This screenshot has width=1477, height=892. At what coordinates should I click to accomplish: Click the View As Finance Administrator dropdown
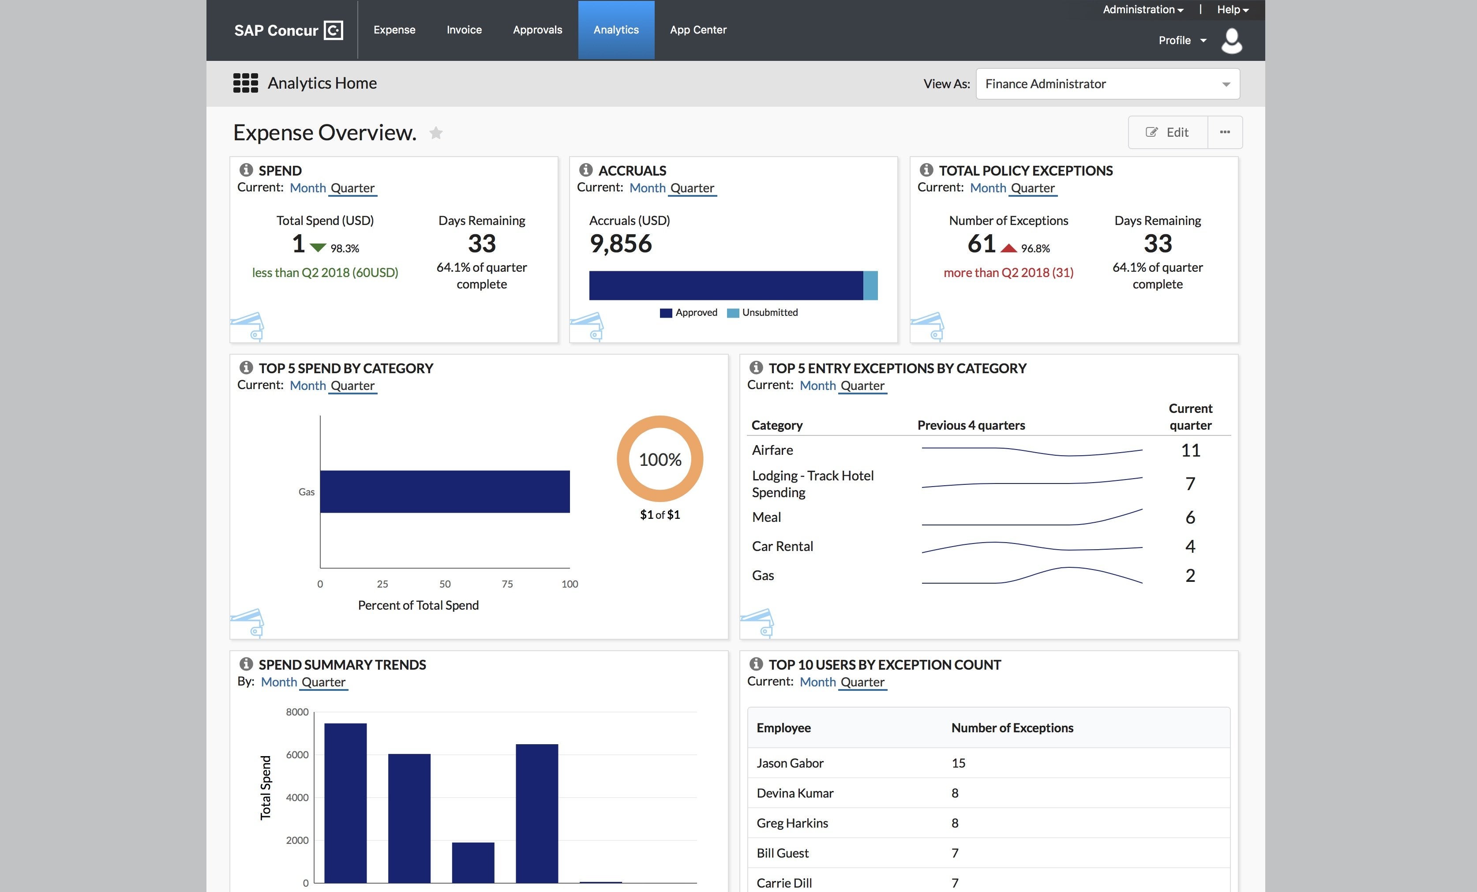coord(1107,83)
